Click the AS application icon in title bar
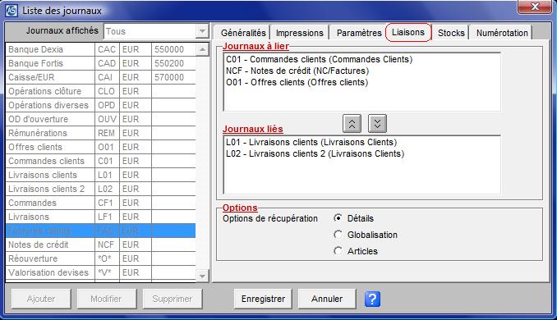 point(12,11)
